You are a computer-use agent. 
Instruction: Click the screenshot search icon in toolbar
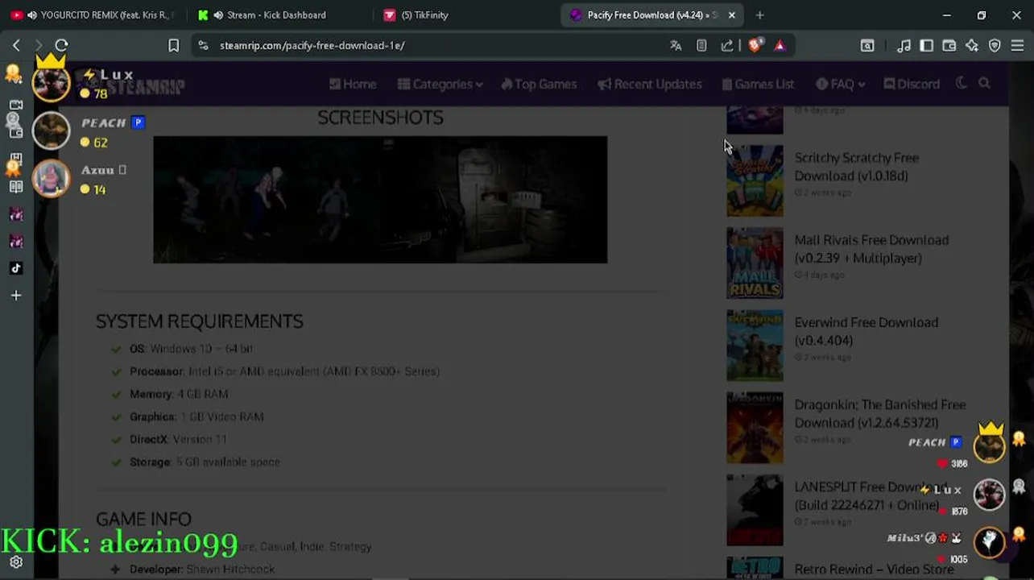pos(867,46)
